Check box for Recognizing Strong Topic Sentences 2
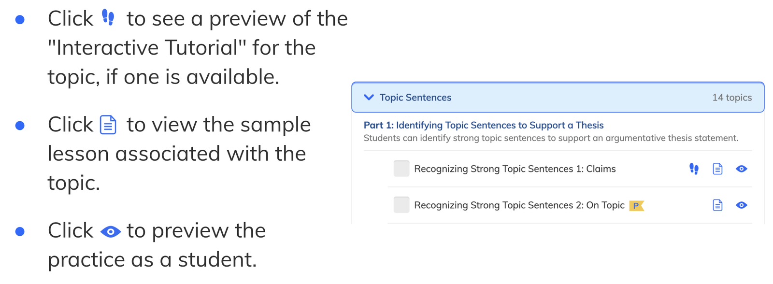 pos(401,205)
